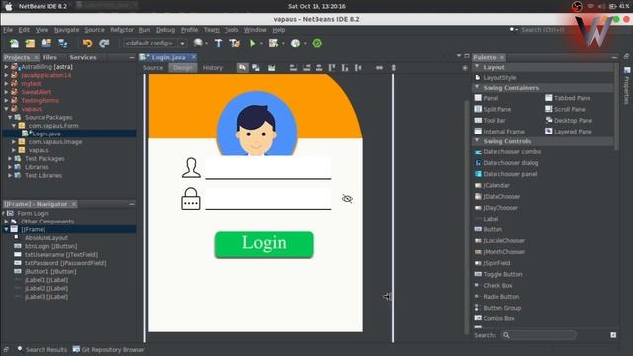Click the green Login button in the form
Viewport: 633px width, 356px height.
264,244
